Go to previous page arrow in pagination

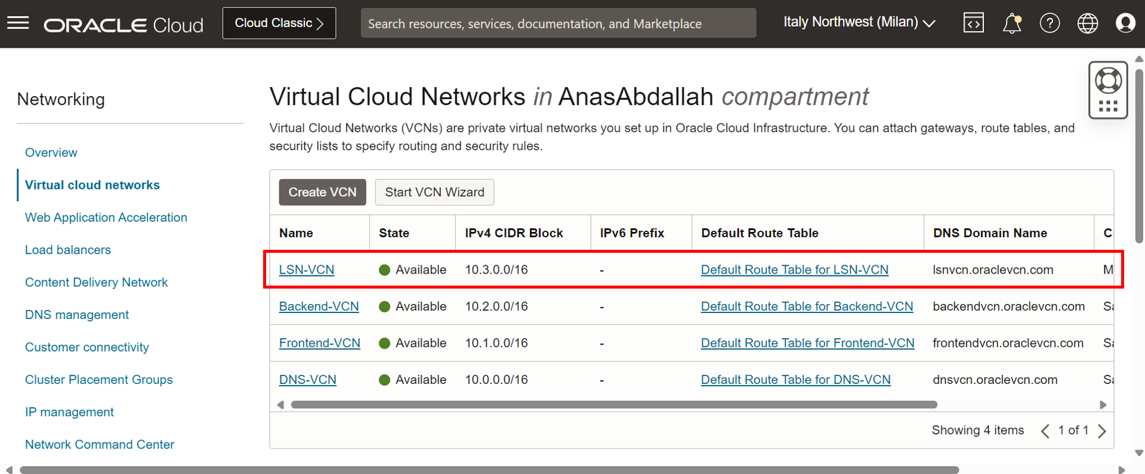(x=1045, y=430)
